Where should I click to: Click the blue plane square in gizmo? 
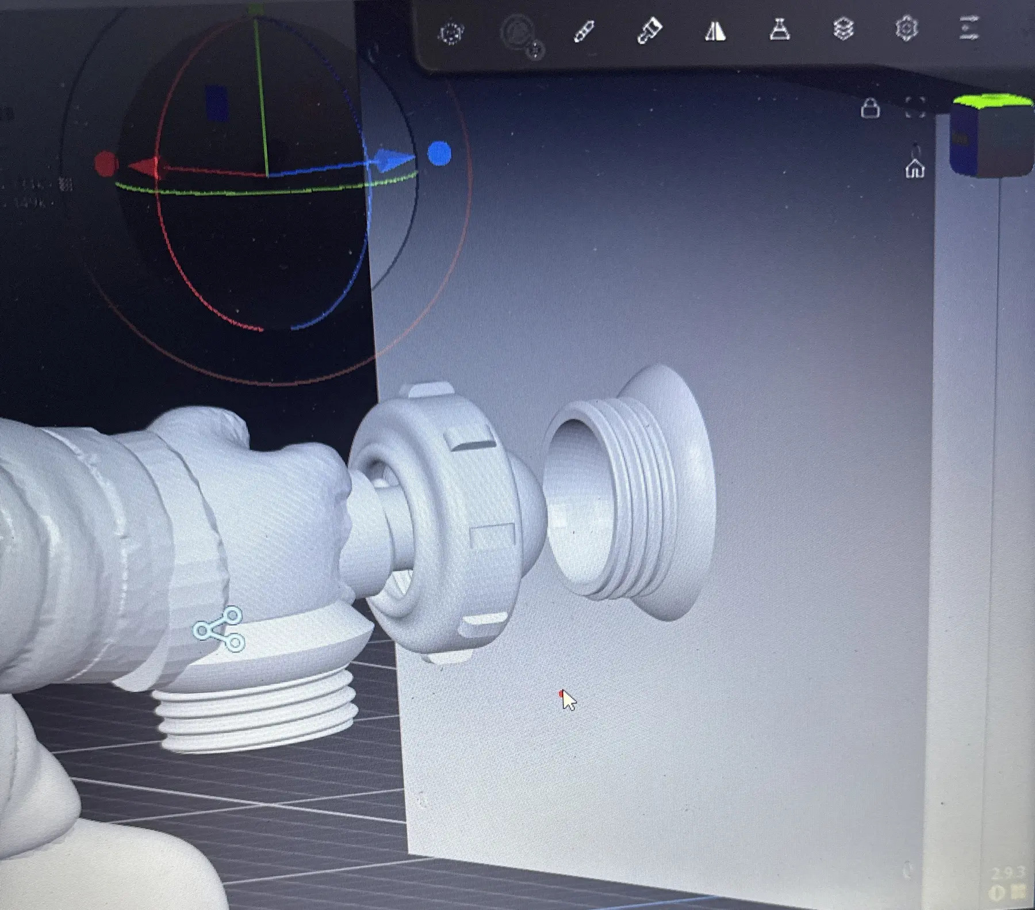coord(217,104)
